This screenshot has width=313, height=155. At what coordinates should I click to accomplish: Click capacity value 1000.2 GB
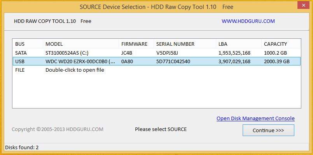click(275, 53)
